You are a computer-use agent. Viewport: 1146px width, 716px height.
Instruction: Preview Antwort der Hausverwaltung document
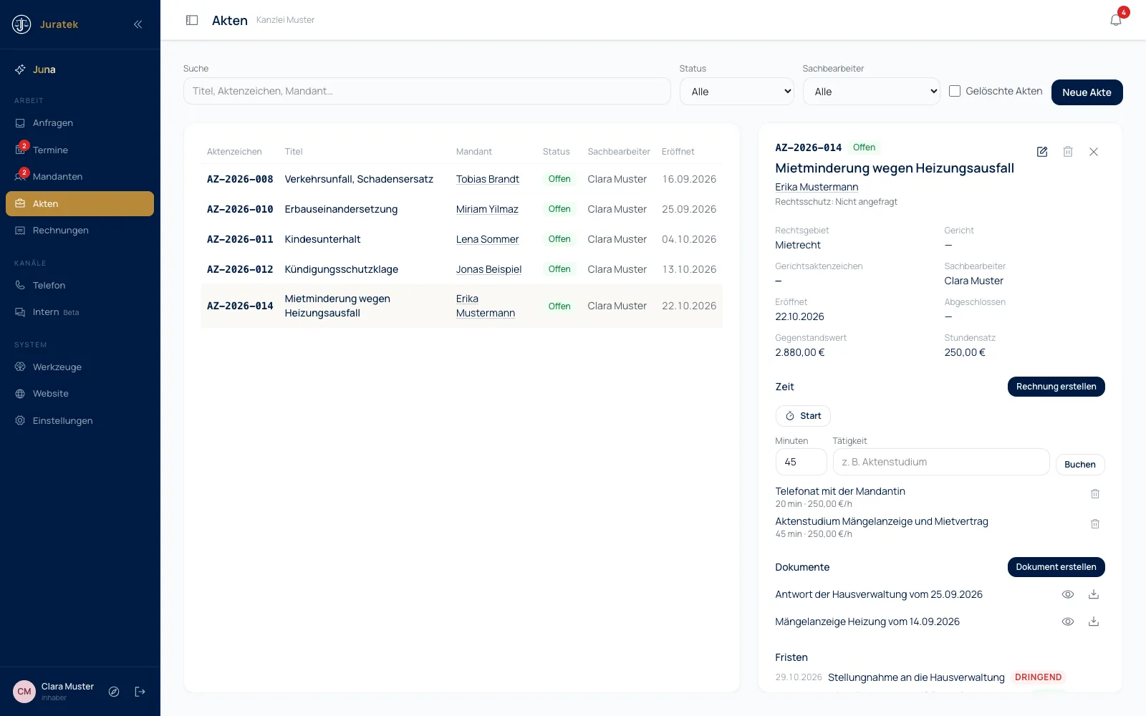coord(1068,594)
